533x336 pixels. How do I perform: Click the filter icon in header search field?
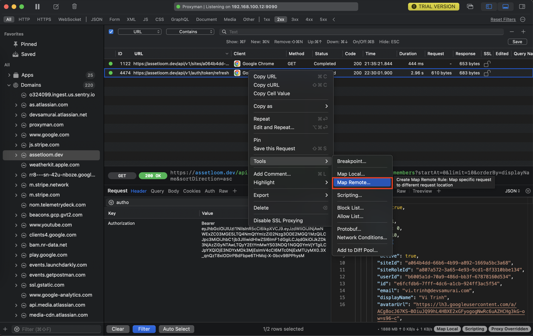coord(111,202)
